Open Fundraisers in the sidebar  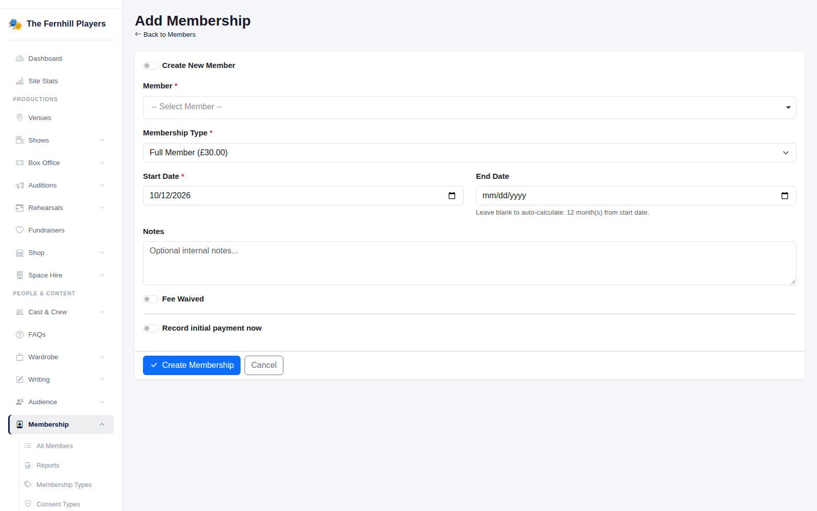[x=61, y=230]
